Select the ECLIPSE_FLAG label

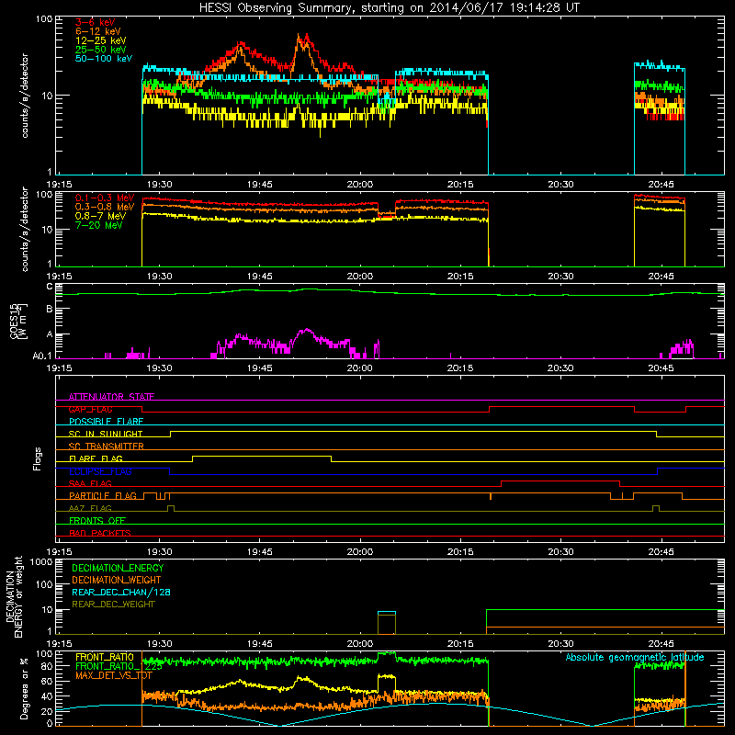[100, 471]
